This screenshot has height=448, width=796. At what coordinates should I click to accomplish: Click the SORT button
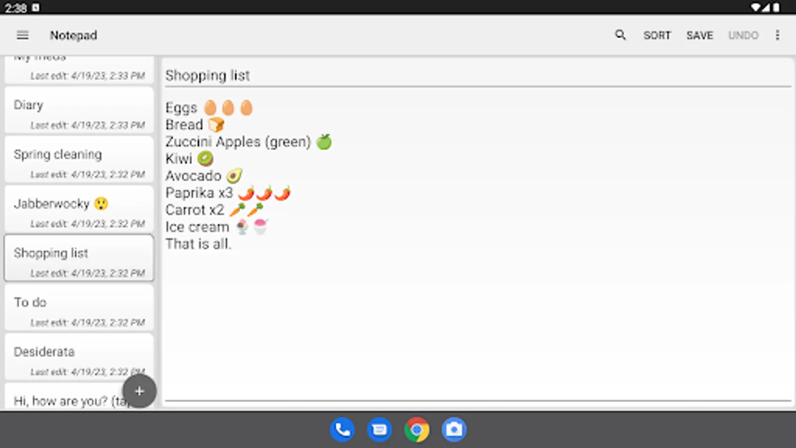coord(657,35)
